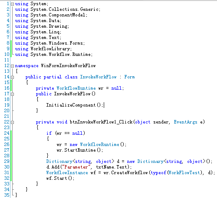This screenshot has height=198, width=217.
Task: Click 'System.Workflow.Runtime' on line 10
Action: pos(61,55)
